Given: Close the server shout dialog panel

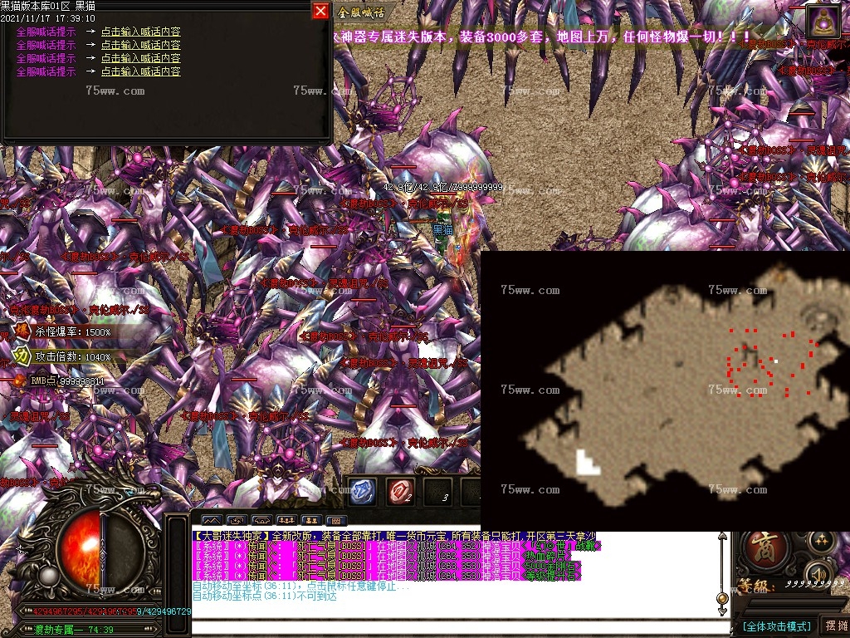Looking at the screenshot, I should [320, 11].
